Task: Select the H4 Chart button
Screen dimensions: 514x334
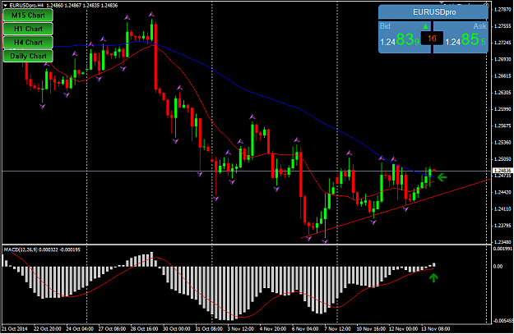Action: coord(28,43)
